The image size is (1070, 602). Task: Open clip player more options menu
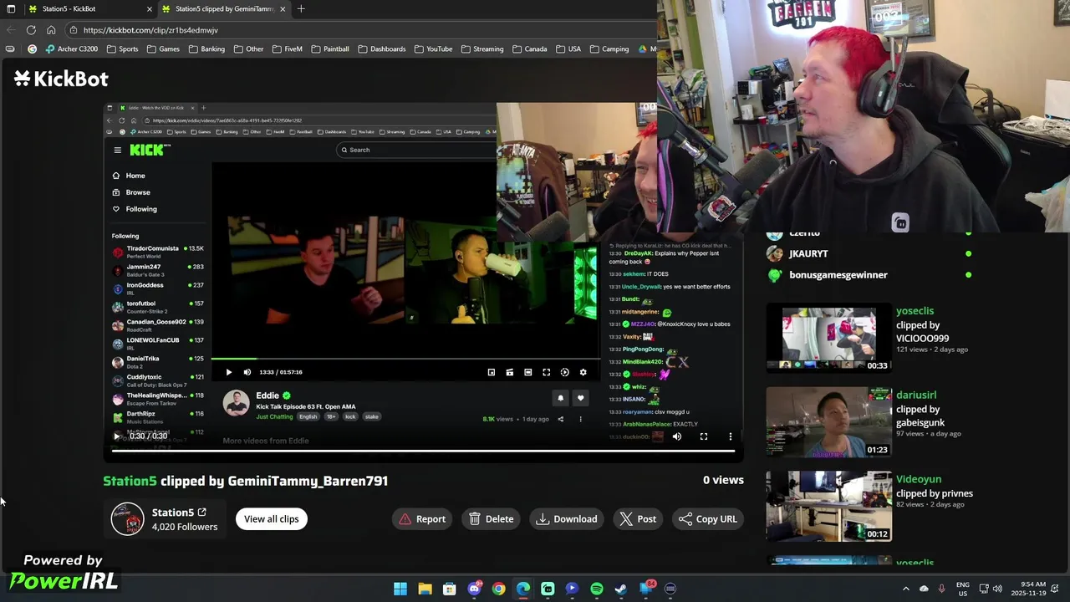730,436
